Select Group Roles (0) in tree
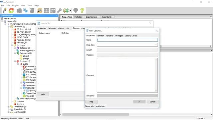Viewport: 213px width, 120px height. tap(20, 109)
